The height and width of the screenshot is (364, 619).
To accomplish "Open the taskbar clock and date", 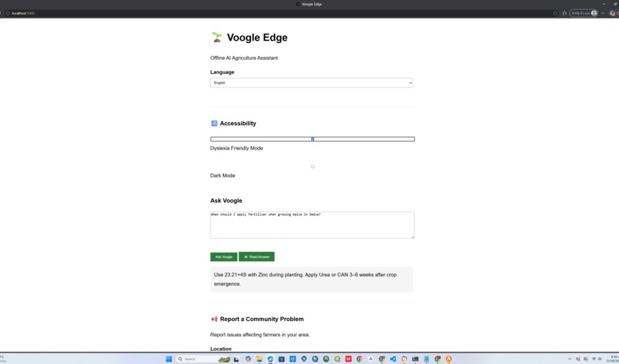I will 614,359.
